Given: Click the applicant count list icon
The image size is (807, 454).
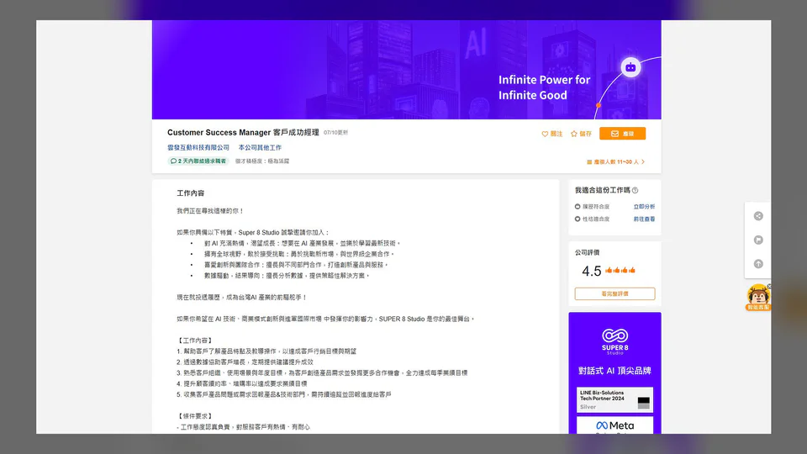Looking at the screenshot, I should click(x=589, y=162).
